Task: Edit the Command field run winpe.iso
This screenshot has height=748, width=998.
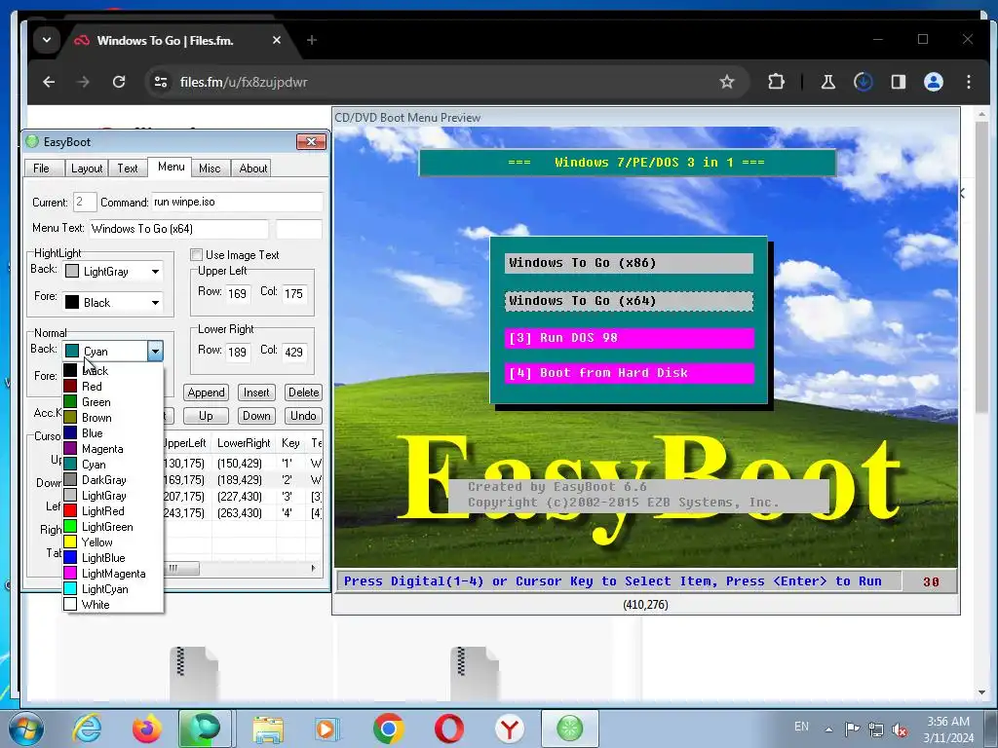Action: tap(237, 203)
